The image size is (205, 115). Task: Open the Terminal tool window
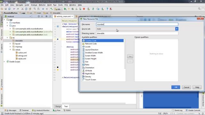point(24,110)
